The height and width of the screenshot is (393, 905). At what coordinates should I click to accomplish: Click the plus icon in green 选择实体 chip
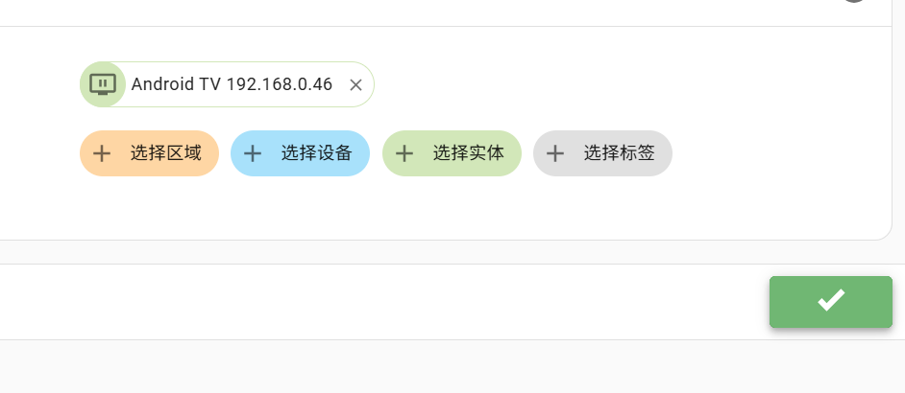pos(404,153)
